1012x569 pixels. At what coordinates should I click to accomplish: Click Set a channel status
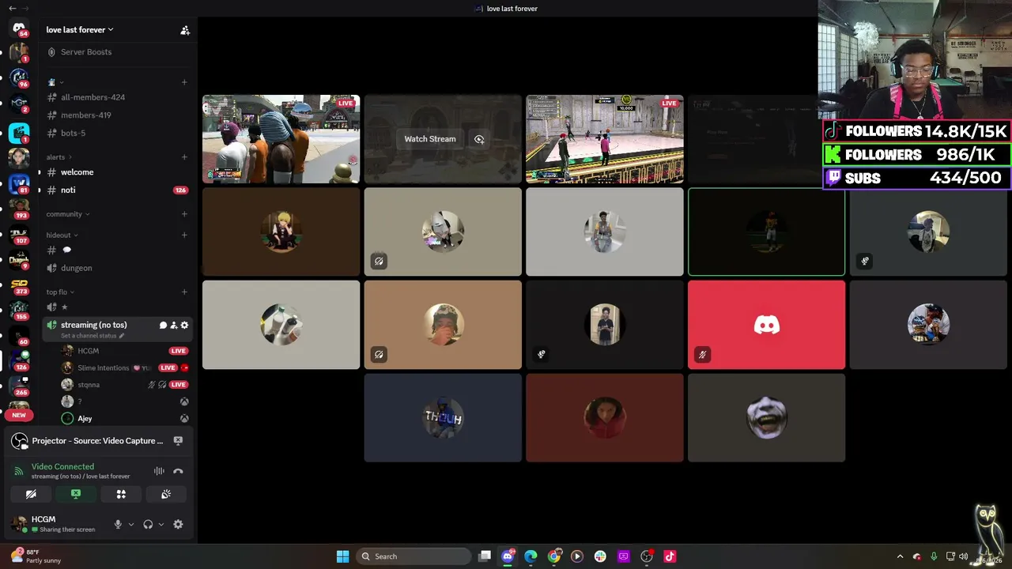tap(89, 336)
